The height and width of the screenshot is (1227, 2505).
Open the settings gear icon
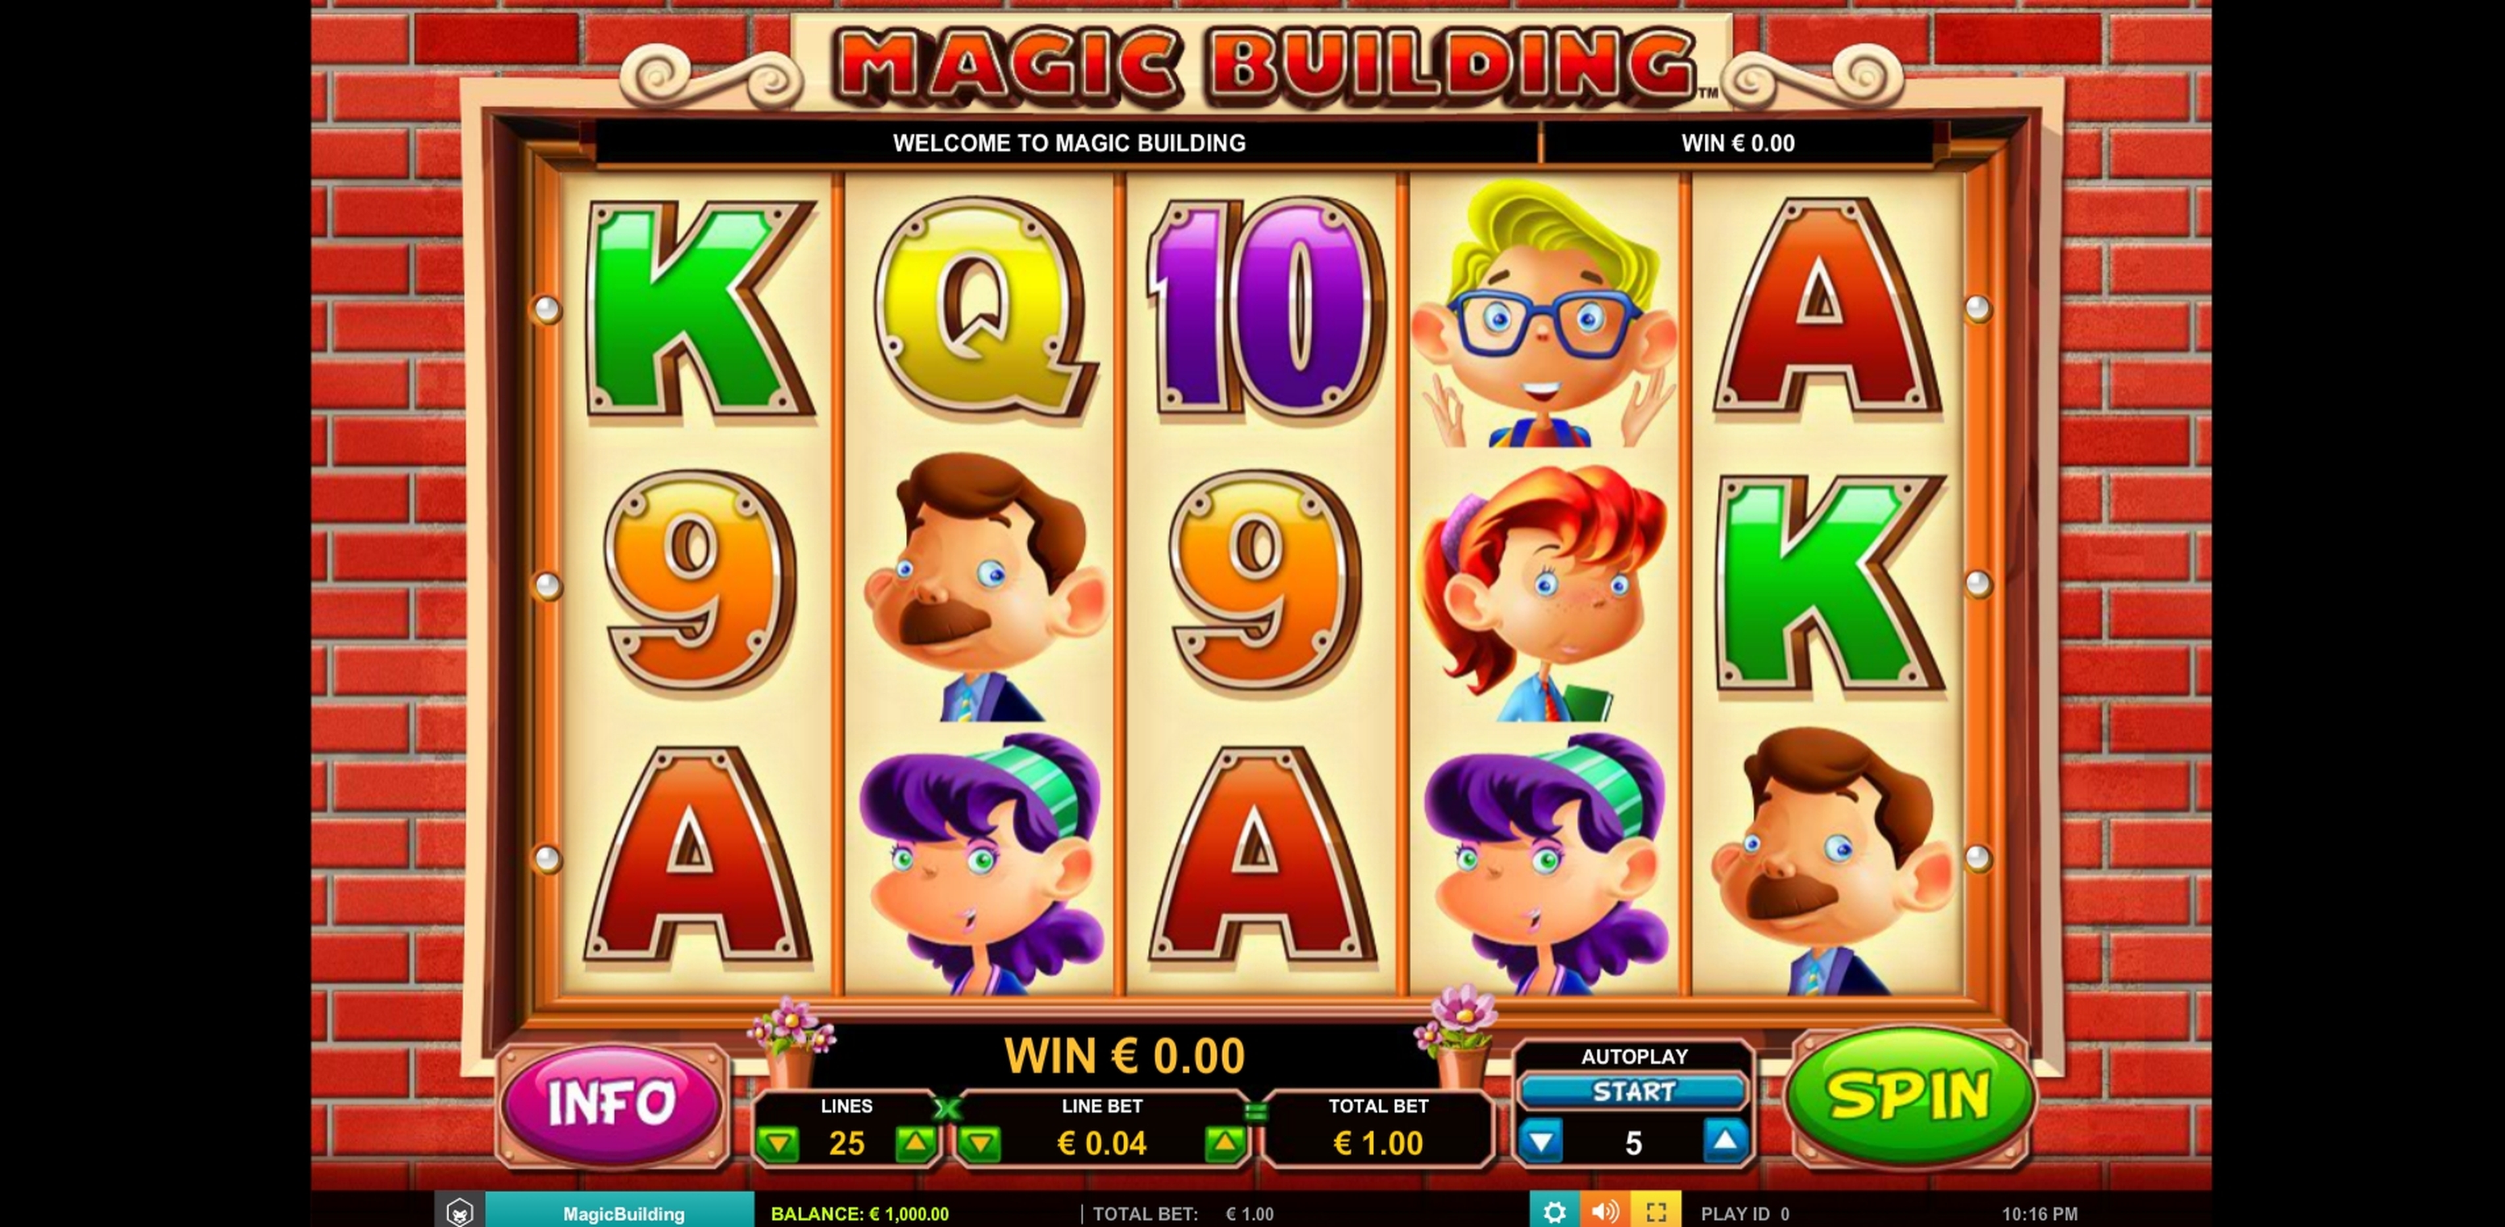click(x=1554, y=1211)
